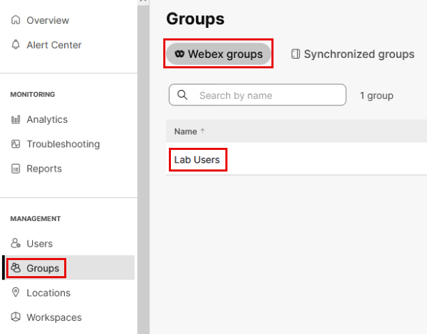427x334 pixels.
Task: Click the Users person icon
Action: click(x=16, y=244)
